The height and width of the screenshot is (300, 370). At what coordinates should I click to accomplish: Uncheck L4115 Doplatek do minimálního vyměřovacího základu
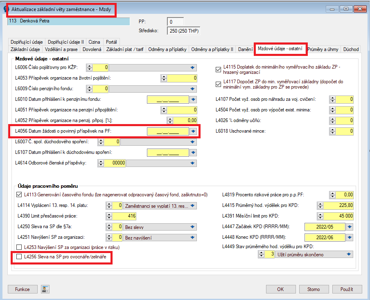pos(218,70)
